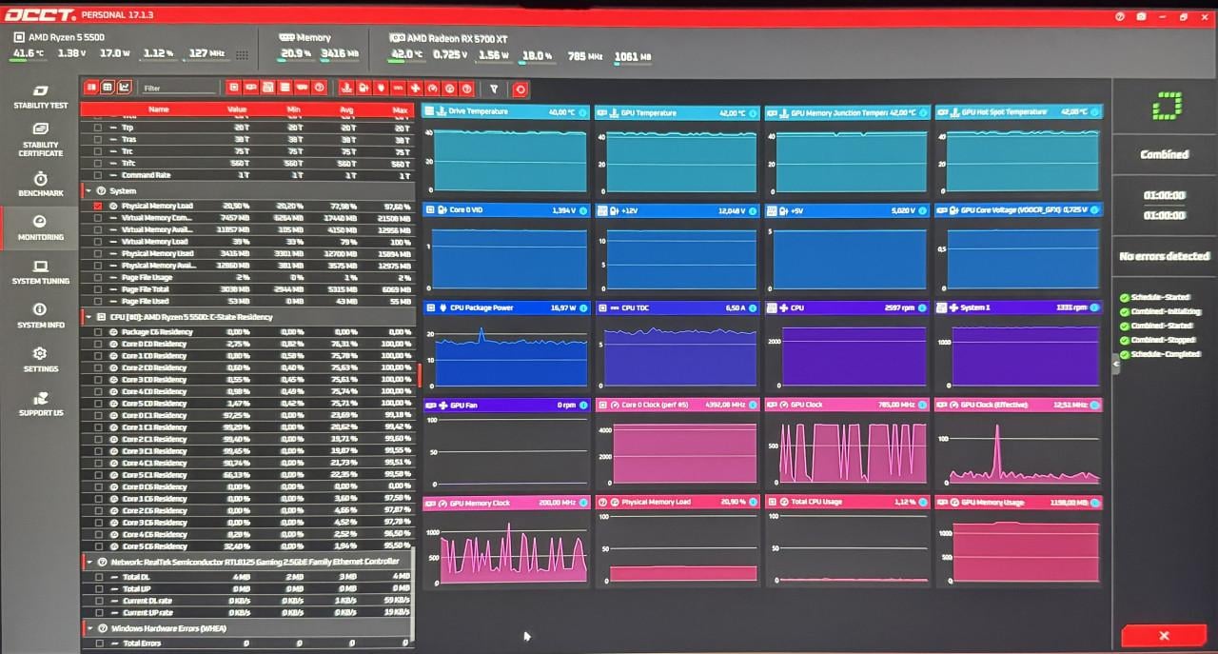Check the Package C6 Residency checkbox
Image resolution: width=1218 pixels, height=654 pixels.
point(98,332)
